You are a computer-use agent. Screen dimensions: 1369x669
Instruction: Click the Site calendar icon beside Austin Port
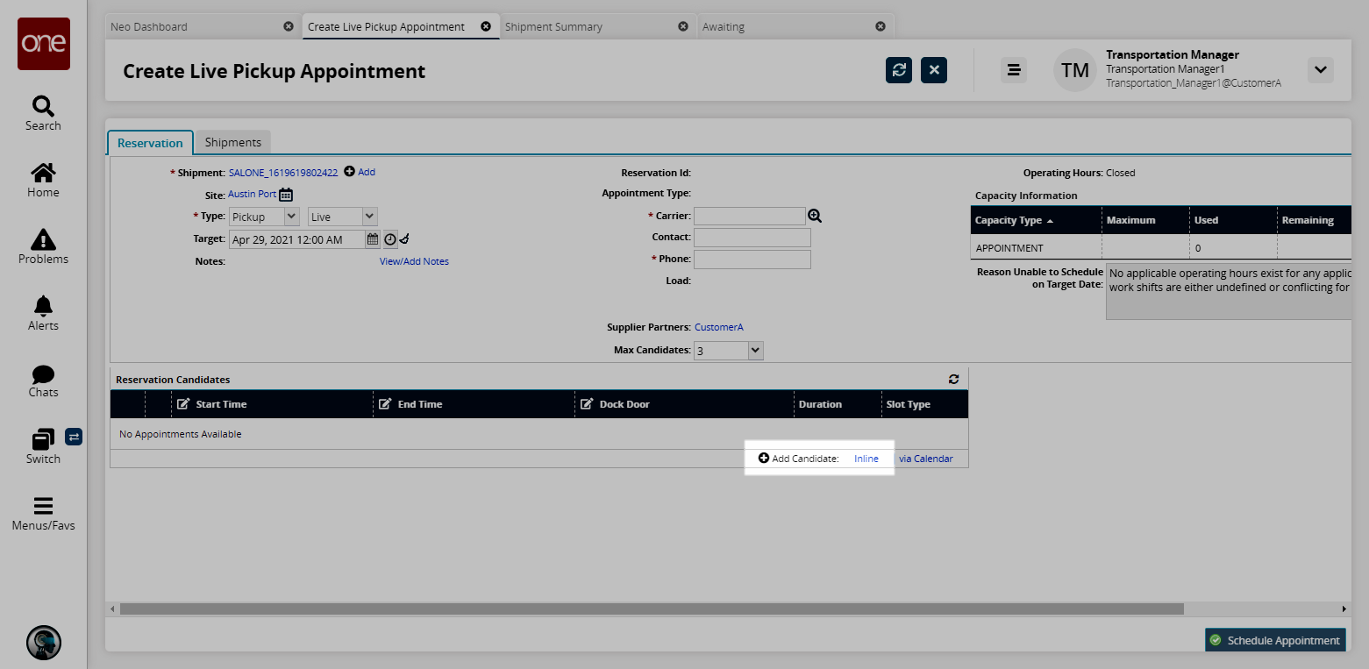click(x=286, y=195)
